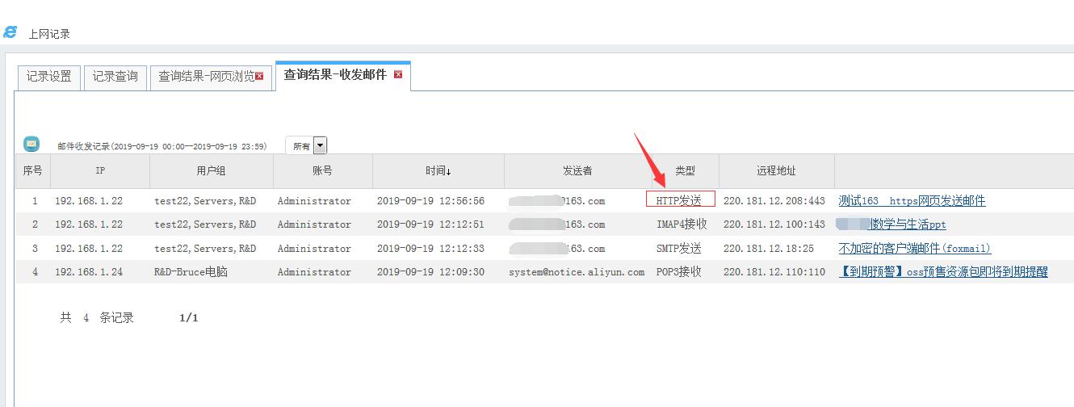Click the 类型 column header

tap(686, 171)
